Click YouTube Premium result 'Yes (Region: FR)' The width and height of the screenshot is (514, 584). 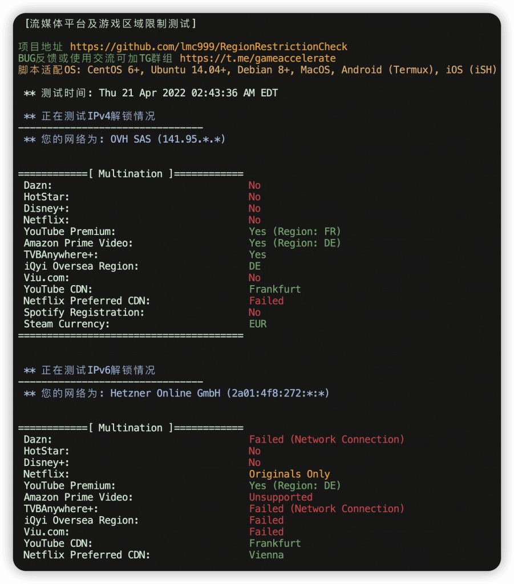[x=294, y=232]
